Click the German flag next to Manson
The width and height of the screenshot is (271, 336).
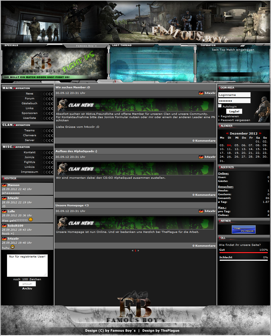click(4, 185)
